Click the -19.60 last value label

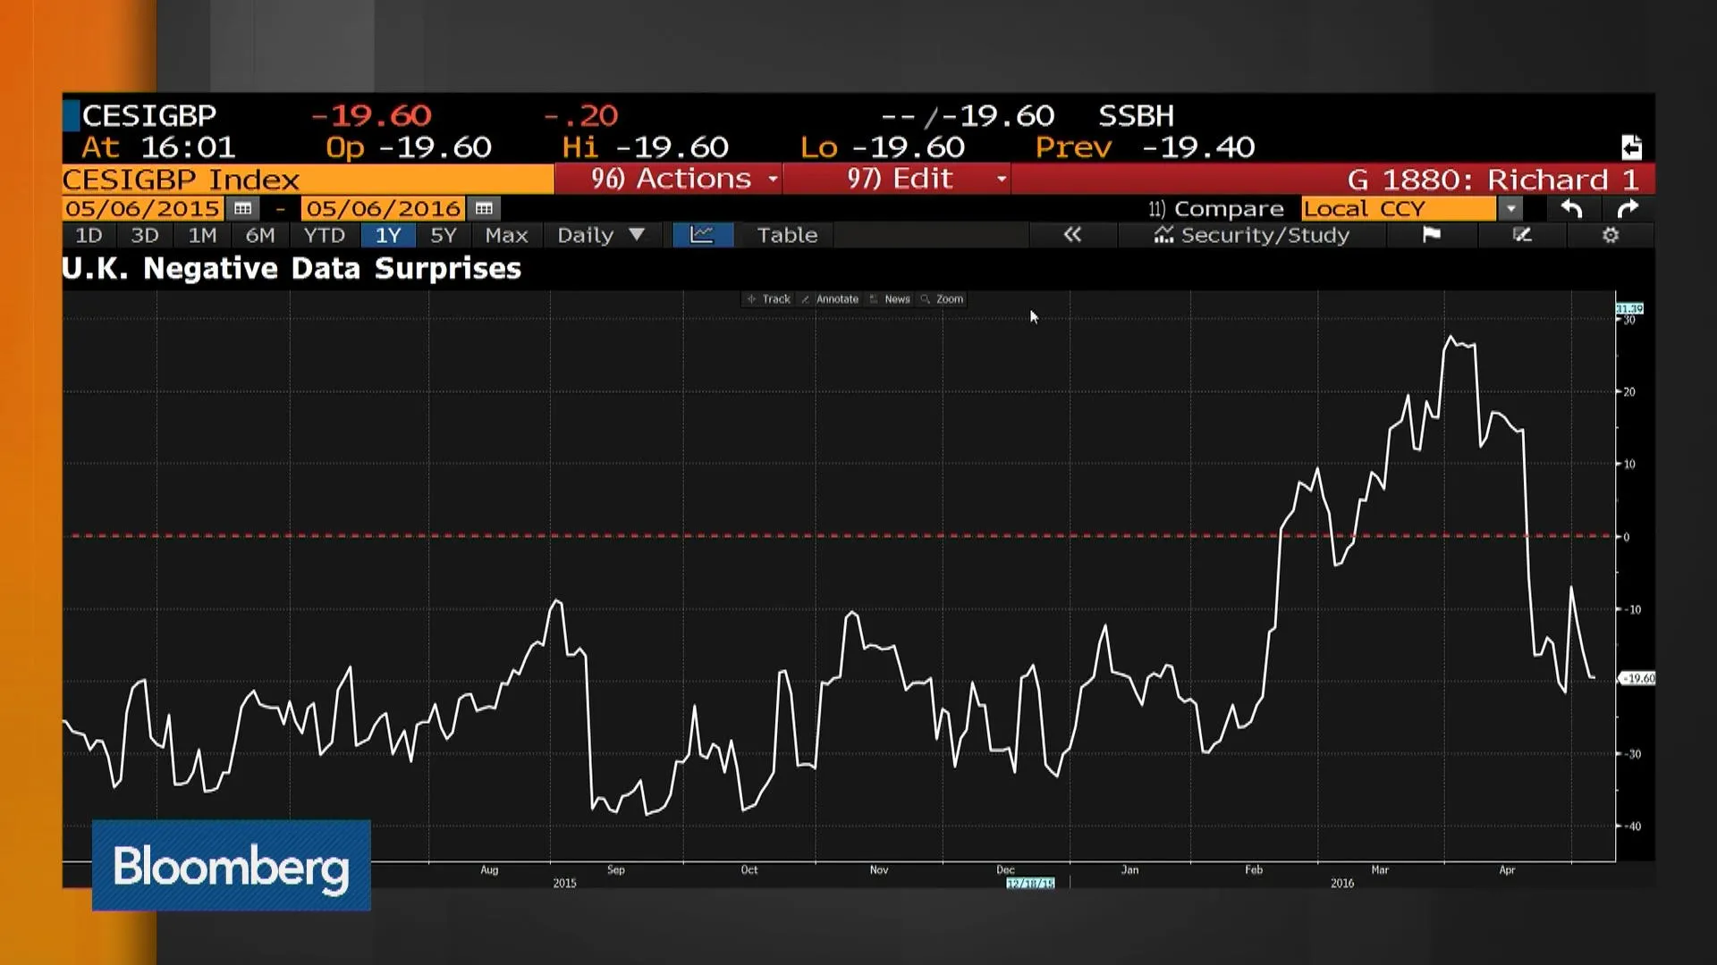point(1639,678)
